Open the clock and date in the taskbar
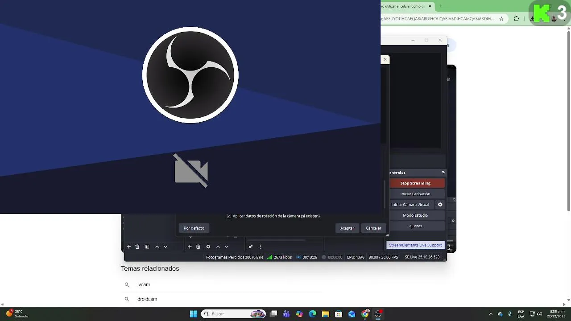571x321 pixels. pos(555,314)
